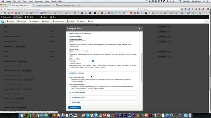The image size is (211, 118).
Task: Click Place block button for Sidebar second
Action: [22, 61]
